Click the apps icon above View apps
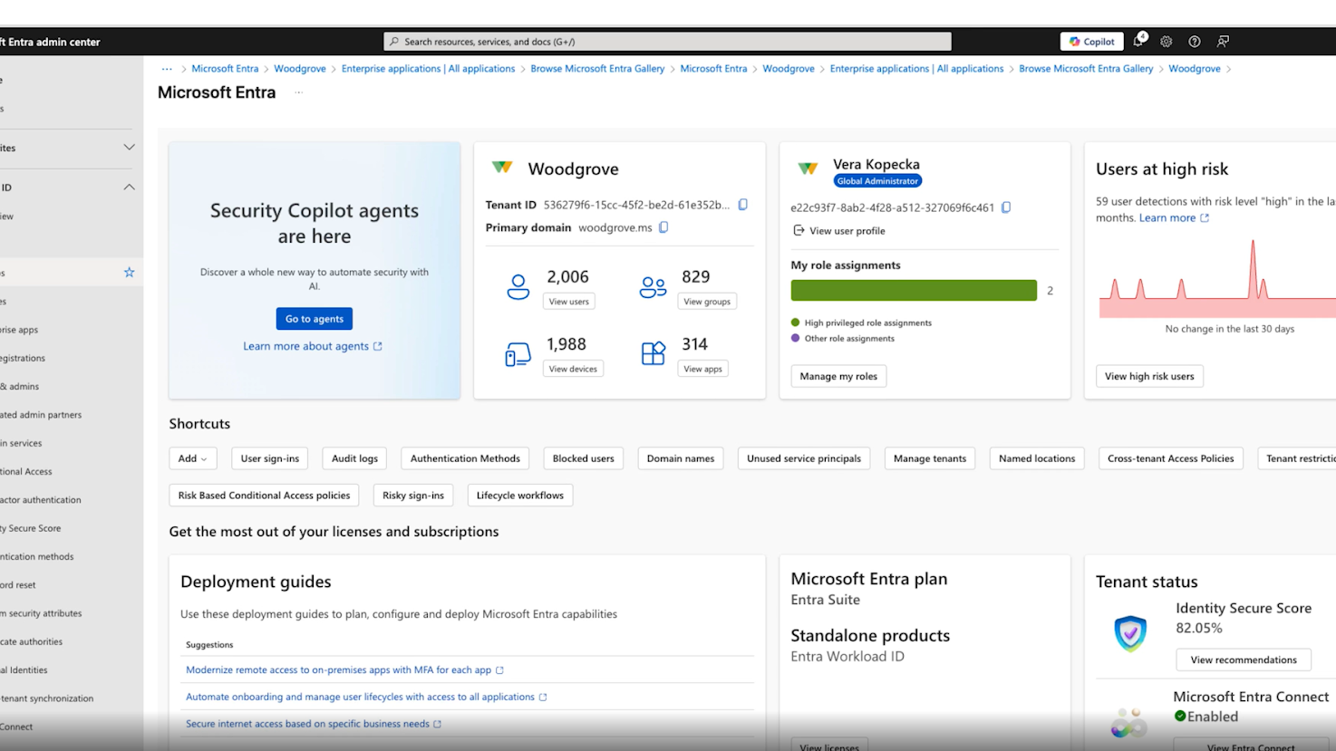 click(653, 351)
